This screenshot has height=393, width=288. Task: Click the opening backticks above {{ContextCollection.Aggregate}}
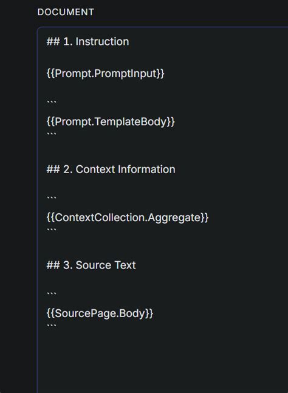click(52, 197)
